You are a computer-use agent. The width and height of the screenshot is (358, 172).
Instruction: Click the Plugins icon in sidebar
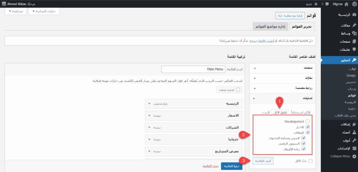pos(354,124)
